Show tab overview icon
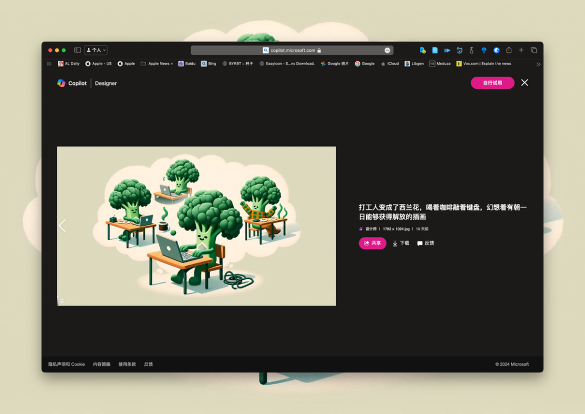Screen dimensions: 585x414 tap(534, 50)
